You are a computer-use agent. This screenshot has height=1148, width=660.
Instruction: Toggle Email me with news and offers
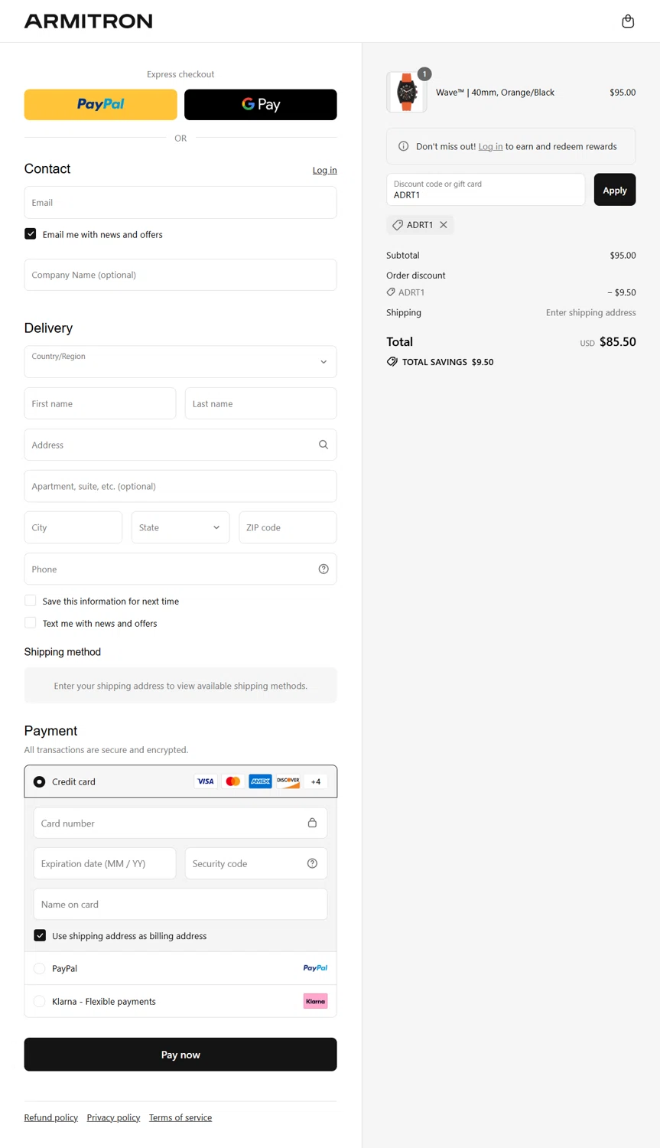click(x=31, y=234)
